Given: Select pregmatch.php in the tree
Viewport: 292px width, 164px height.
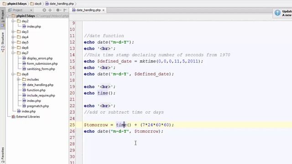Looking at the screenshot, I should pos(38,106).
